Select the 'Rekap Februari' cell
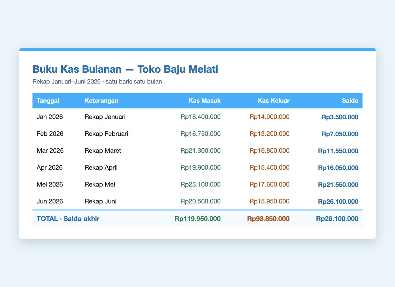The height and width of the screenshot is (287, 395). pos(106,134)
